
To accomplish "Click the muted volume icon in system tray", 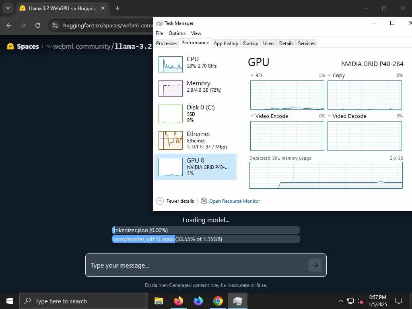I will pos(360,301).
